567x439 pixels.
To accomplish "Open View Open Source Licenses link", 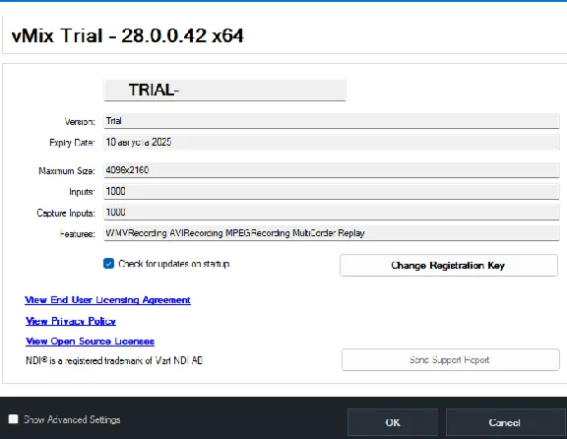I will pyautogui.click(x=90, y=342).
